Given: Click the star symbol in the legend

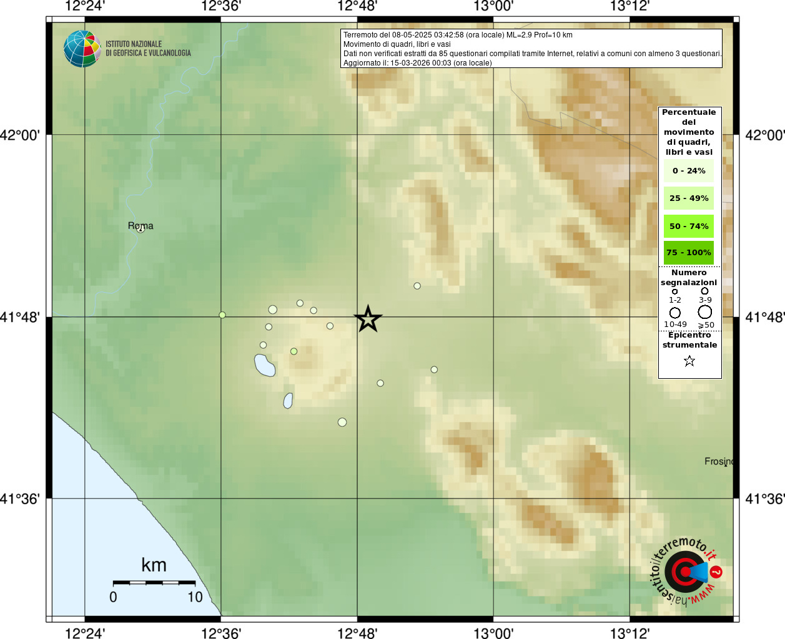Looking at the screenshot, I should click(689, 361).
